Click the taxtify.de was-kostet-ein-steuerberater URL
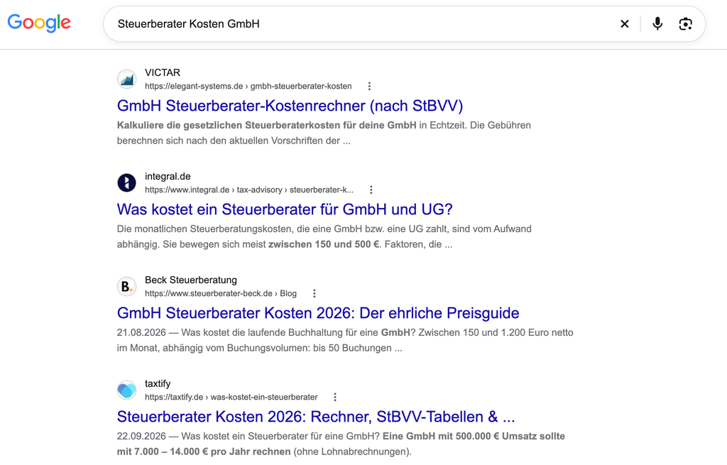727x465 pixels. click(231, 398)
